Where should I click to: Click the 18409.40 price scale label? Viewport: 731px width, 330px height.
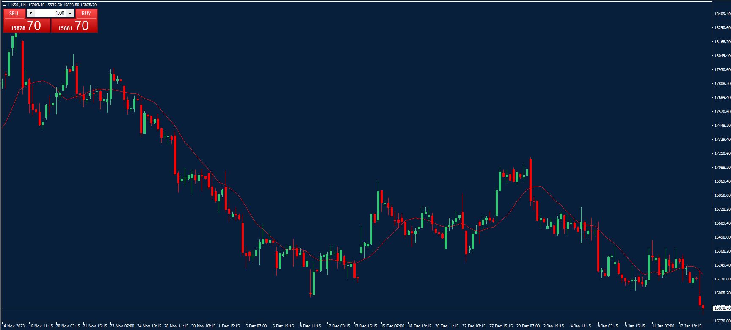click(x=722, y=14)
